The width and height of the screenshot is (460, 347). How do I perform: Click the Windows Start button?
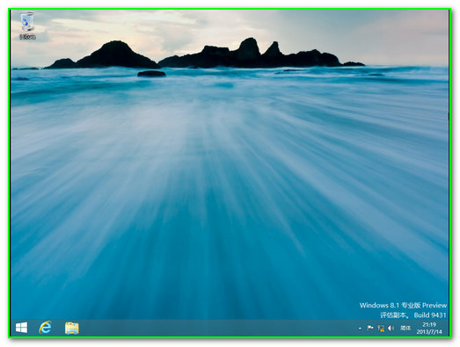21,328
